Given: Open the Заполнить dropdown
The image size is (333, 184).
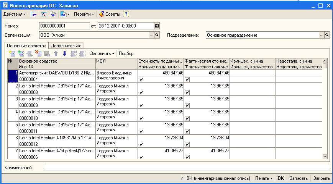Looking at the screenshot, I should (x=102, y=53).
